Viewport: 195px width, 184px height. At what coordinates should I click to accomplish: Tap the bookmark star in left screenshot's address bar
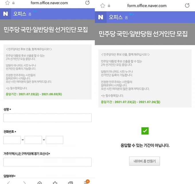pos(7,3)
